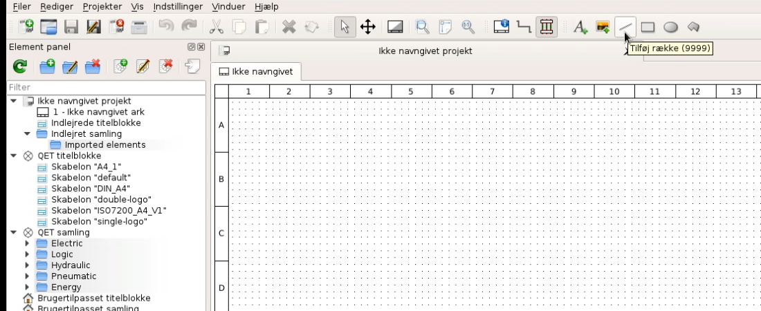Collapse the QET titelblokke tree node
This screenshot has height=311, width=761.
tap(14, 155)
